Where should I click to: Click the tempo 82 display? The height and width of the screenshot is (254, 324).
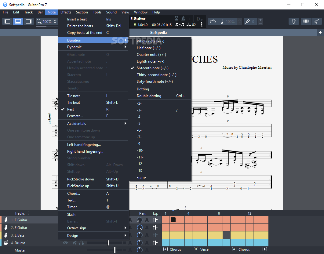click(x=191, y=25)
